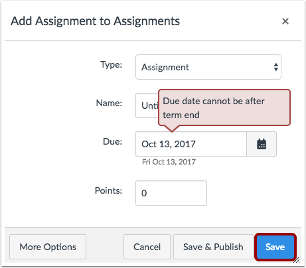Click the Type: field label
Viewport: 306px width, 268px height.
pyautogui.click(x=111, y=64)
